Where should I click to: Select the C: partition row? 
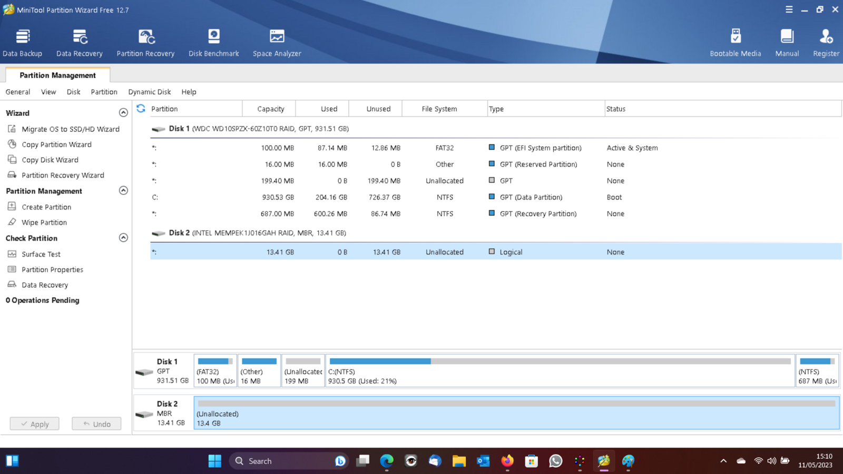coord(369,197)
